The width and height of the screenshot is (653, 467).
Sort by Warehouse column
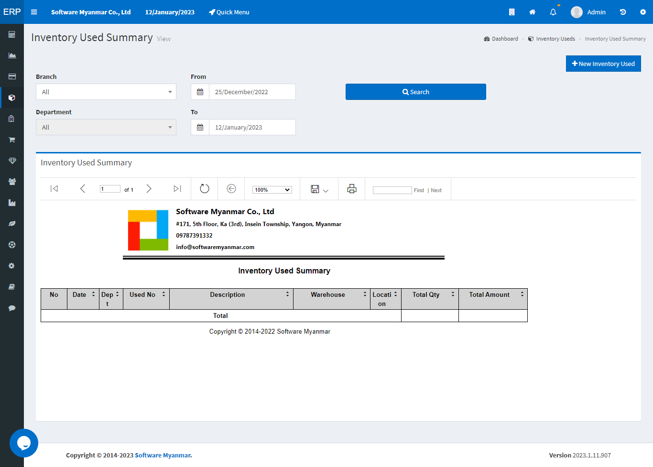[365, 294]
